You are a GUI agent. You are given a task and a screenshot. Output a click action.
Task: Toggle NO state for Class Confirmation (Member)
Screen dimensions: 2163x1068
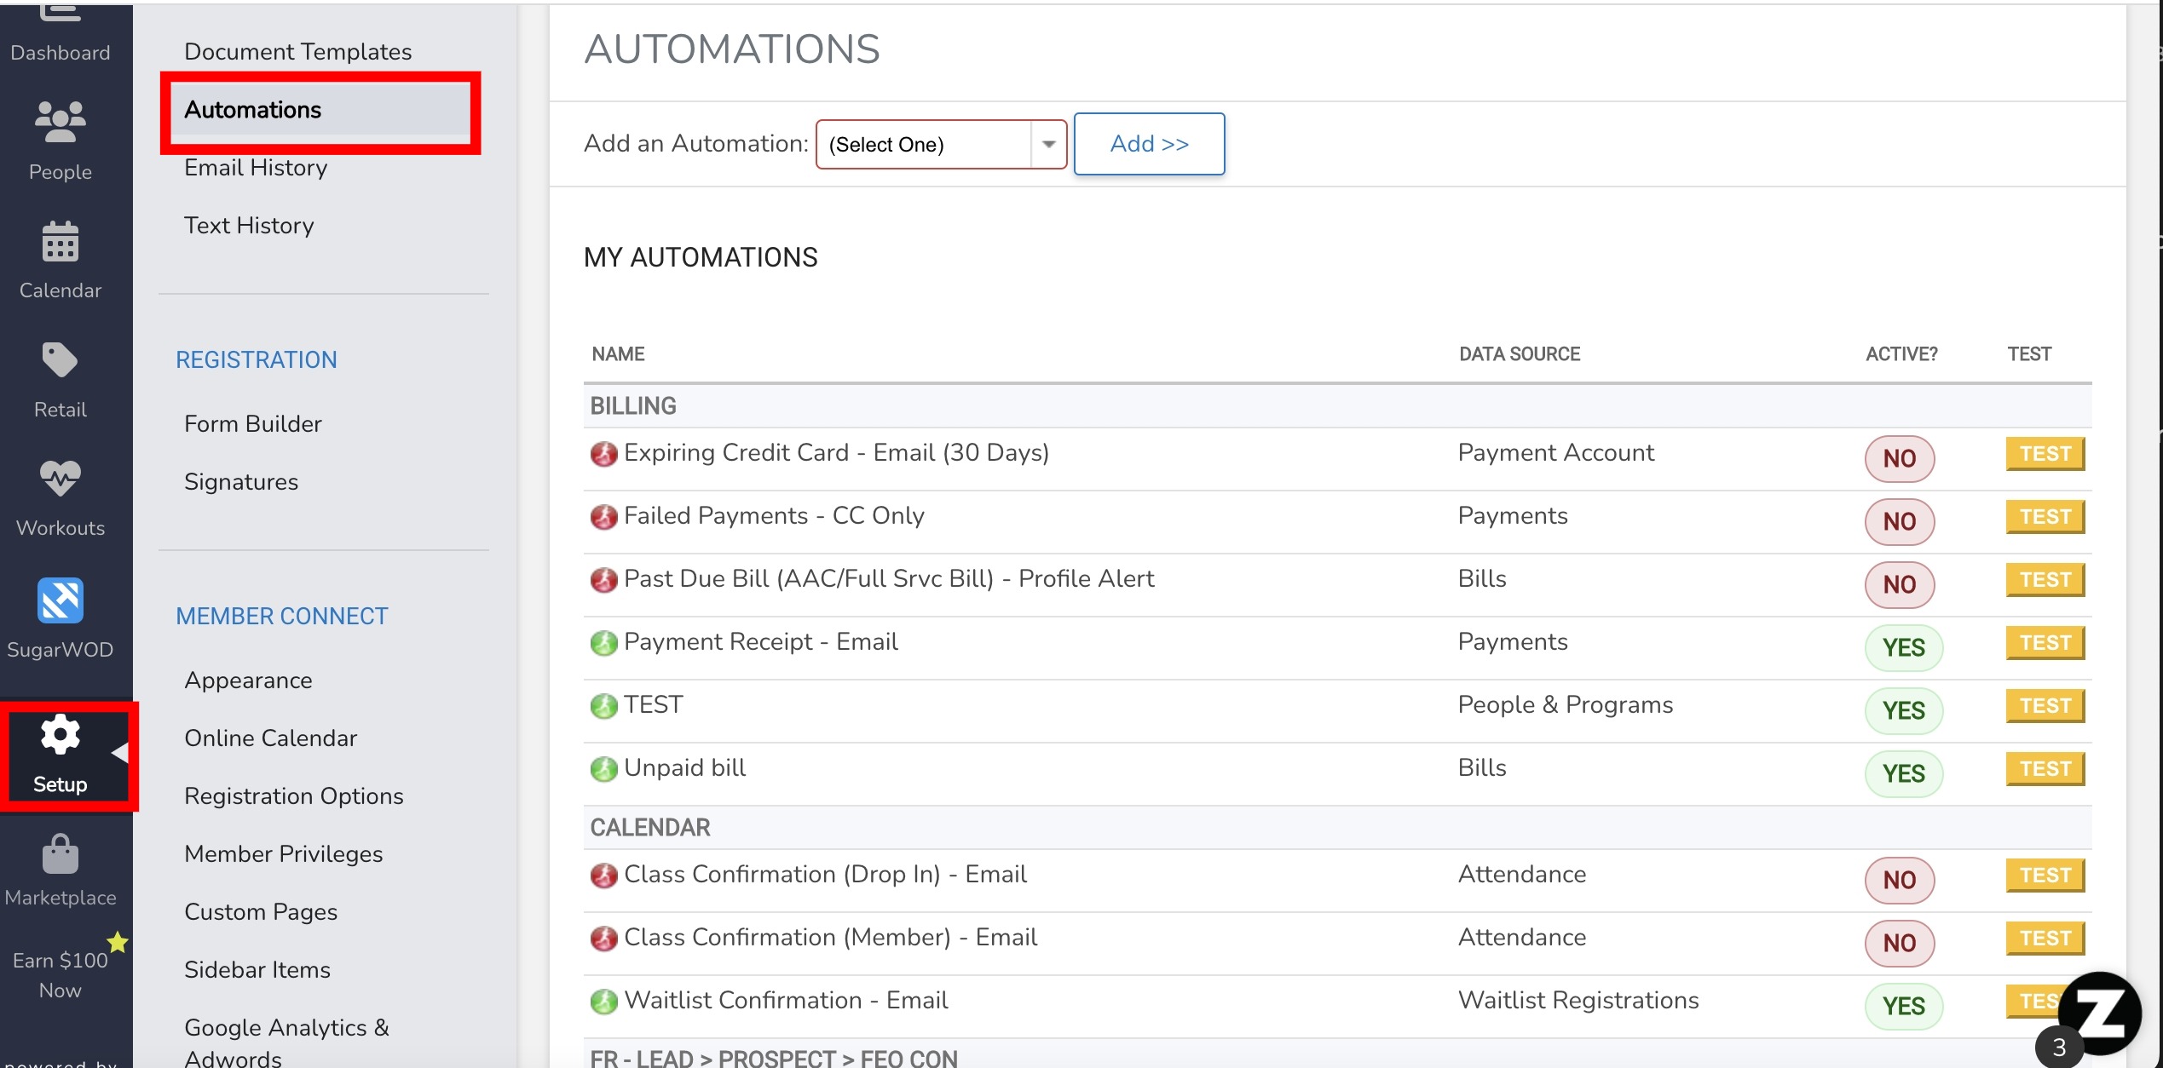[x=1900, y=943]
